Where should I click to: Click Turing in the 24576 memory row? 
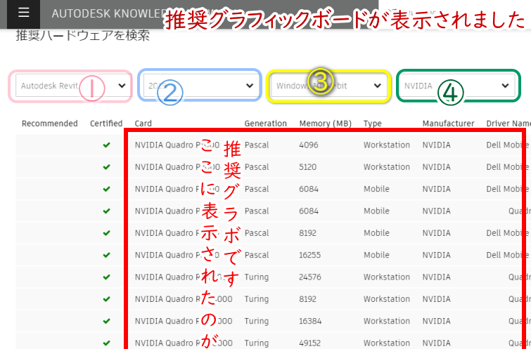(x=257, y=277)
